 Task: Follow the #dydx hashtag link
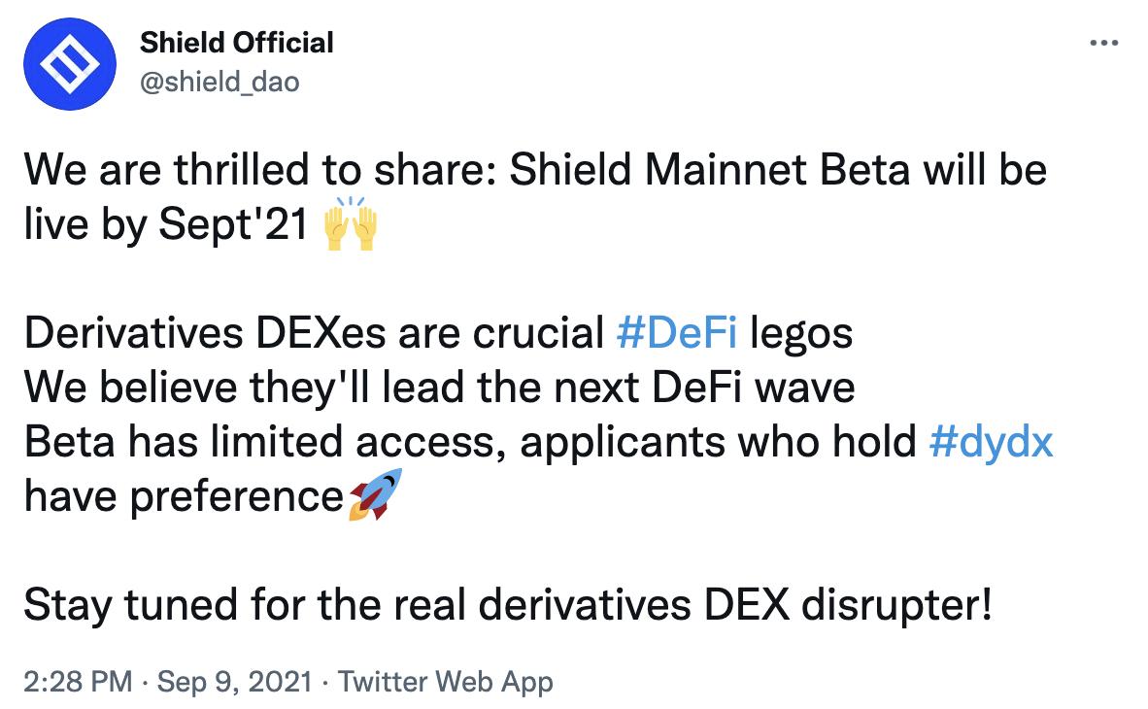[991, 442]
